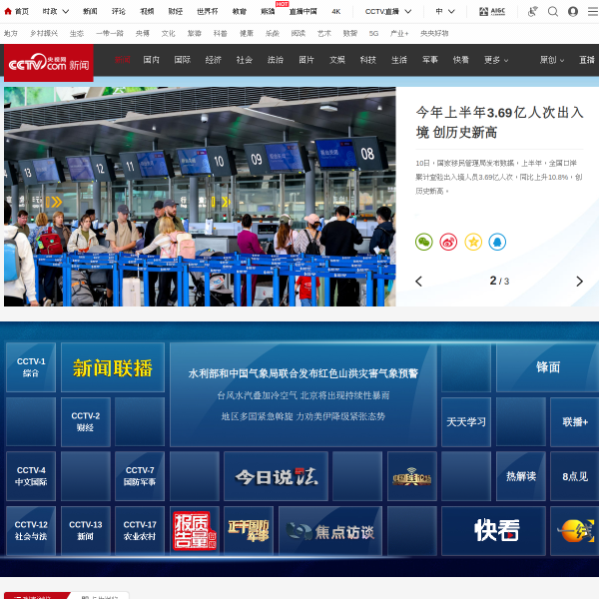The width and height of the screenshot is (599, 599).
Task: Open search with the magnifier icon
Action: 553,11
